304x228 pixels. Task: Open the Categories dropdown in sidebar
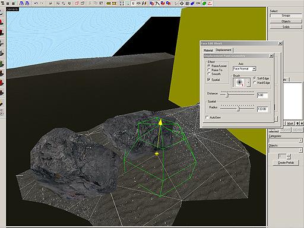click(286, 140)
